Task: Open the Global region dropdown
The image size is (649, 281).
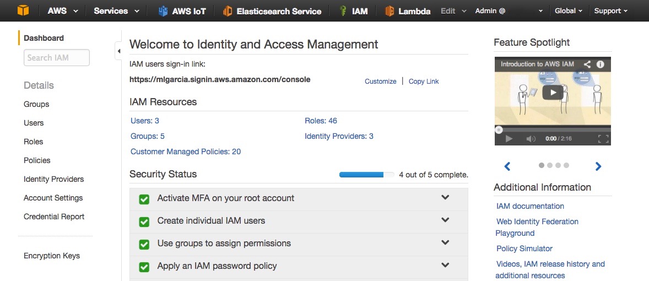Action: [569, 11]
